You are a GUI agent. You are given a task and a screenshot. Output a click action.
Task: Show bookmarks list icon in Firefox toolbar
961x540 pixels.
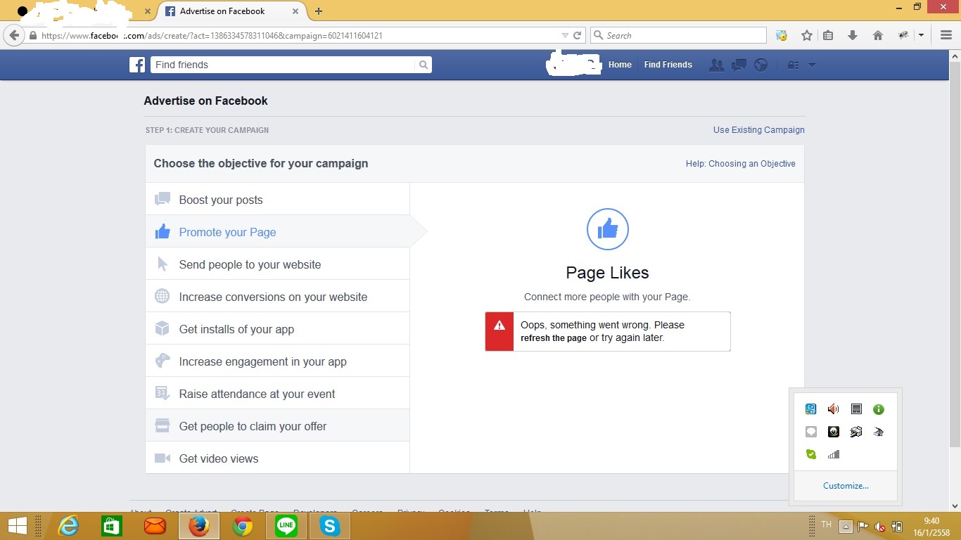click(828, 35)
